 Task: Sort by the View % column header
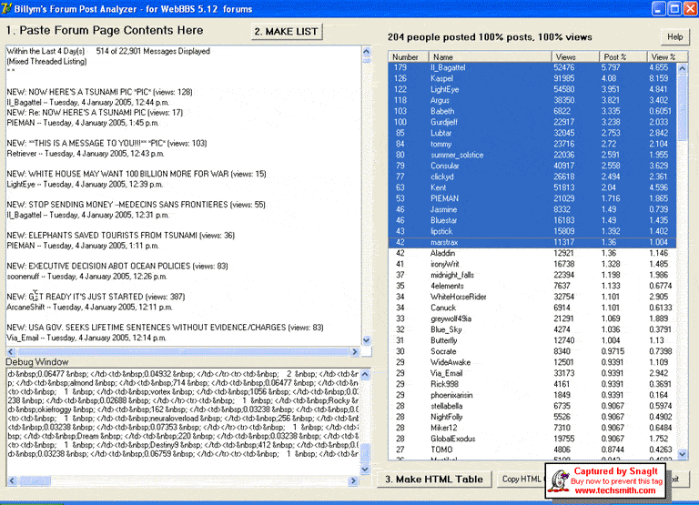point(666,57)
